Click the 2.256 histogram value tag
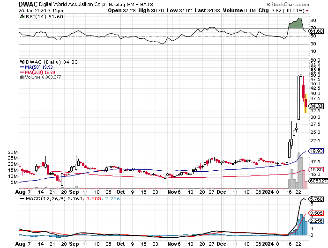Screen dimensions: 328x248 click(x=316, y=221)
